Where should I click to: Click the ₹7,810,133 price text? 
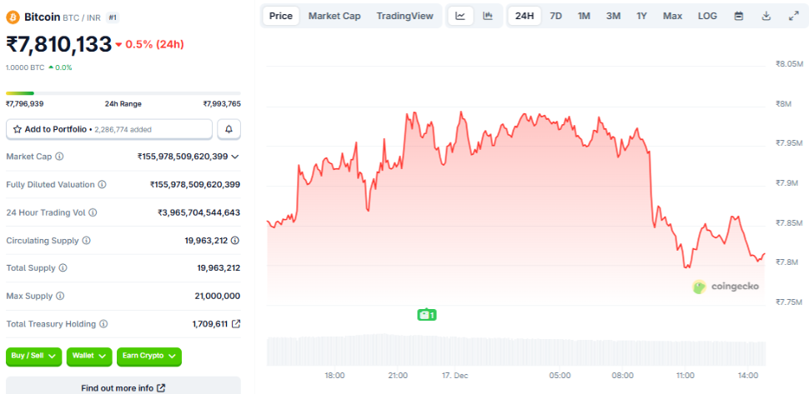[59, 44]
